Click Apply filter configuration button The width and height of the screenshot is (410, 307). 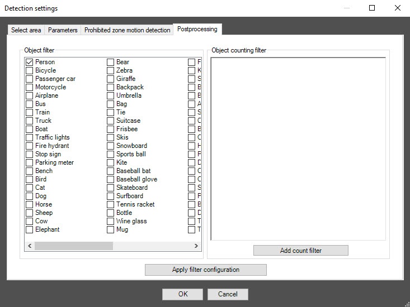tap(206, 270)
